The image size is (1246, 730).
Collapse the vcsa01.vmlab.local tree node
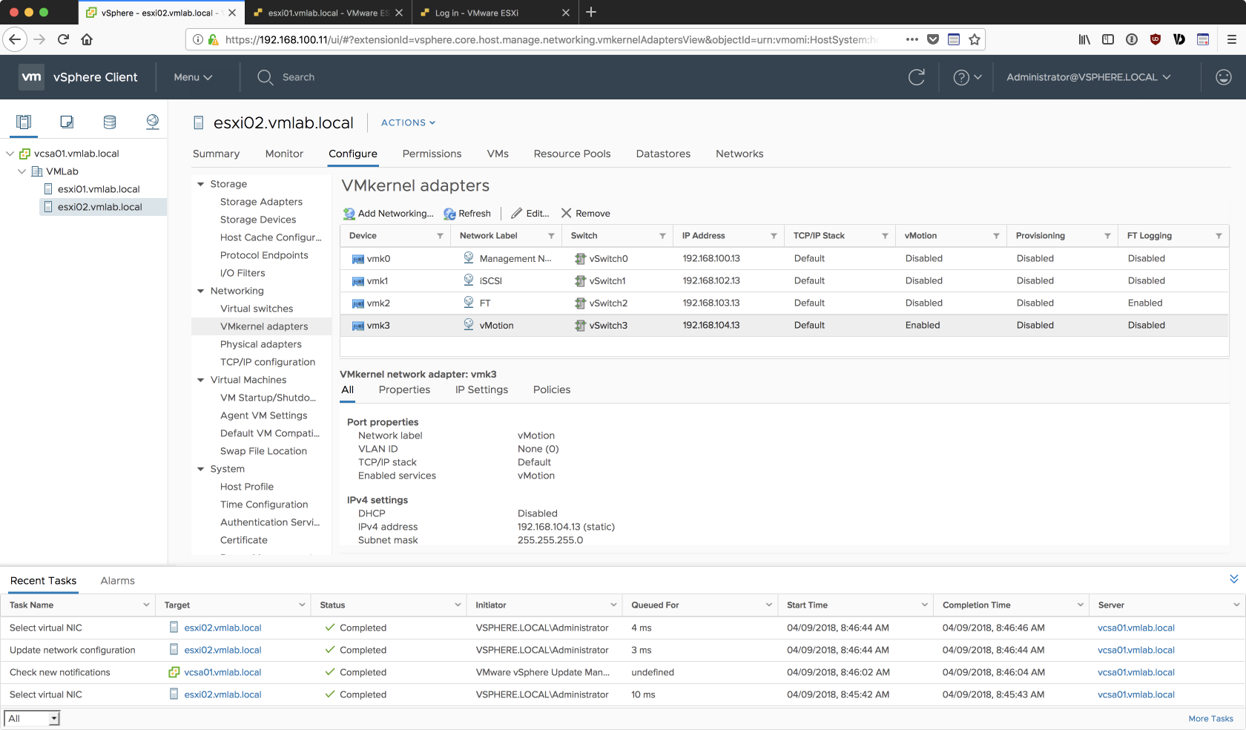[10, 154]
